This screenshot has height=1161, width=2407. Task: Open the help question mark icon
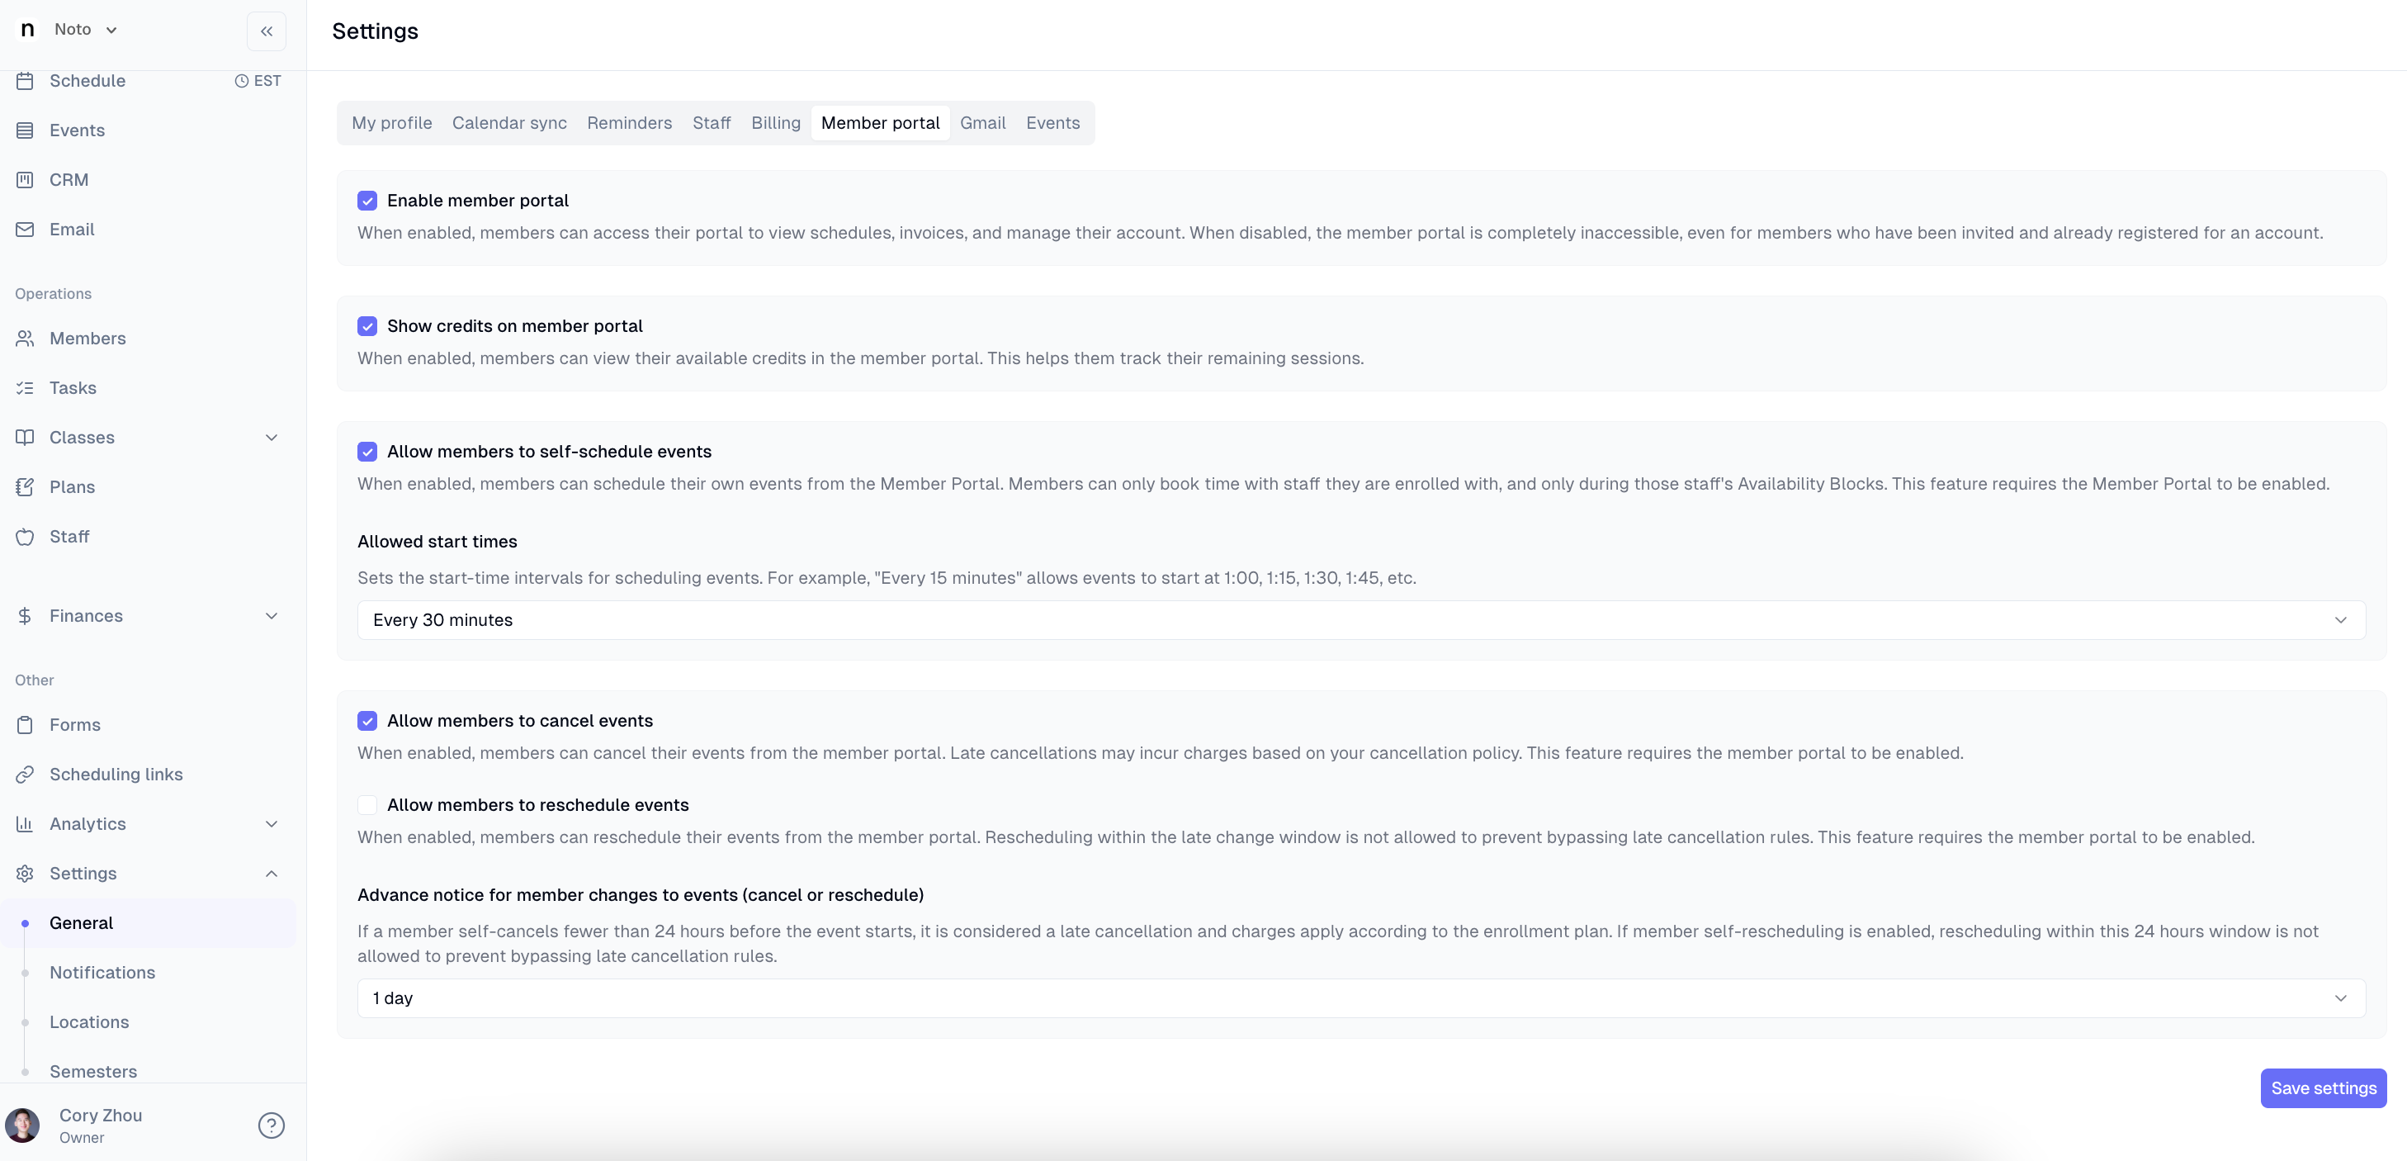pyautogui.click(x=271, y=1125)
